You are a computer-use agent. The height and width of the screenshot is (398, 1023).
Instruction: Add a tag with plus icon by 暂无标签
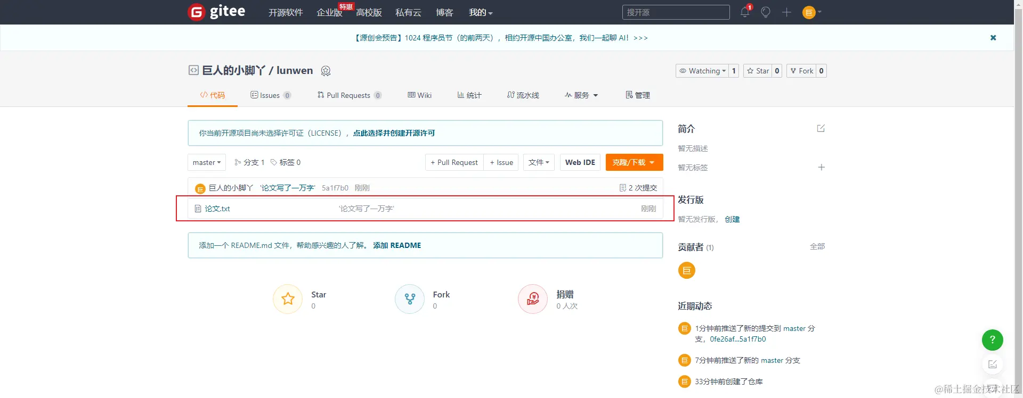821,167
